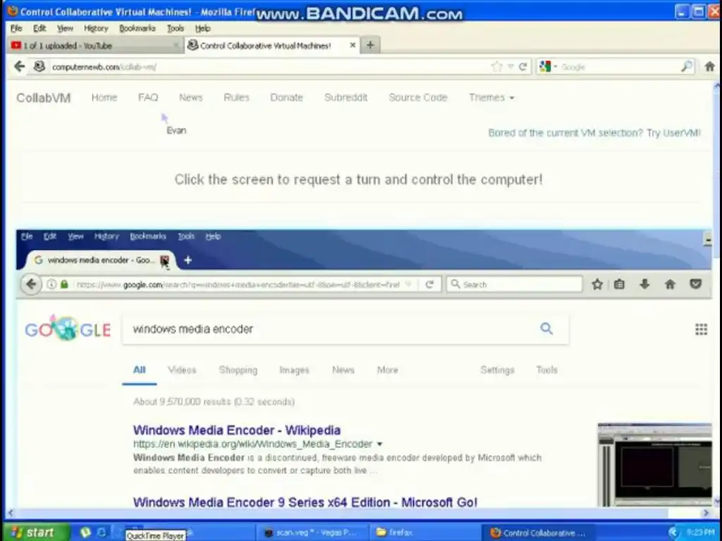This screenshot has width=722, height=541.
Task: Show bookmarks list icon in VM
Action: tap(619, 285)
